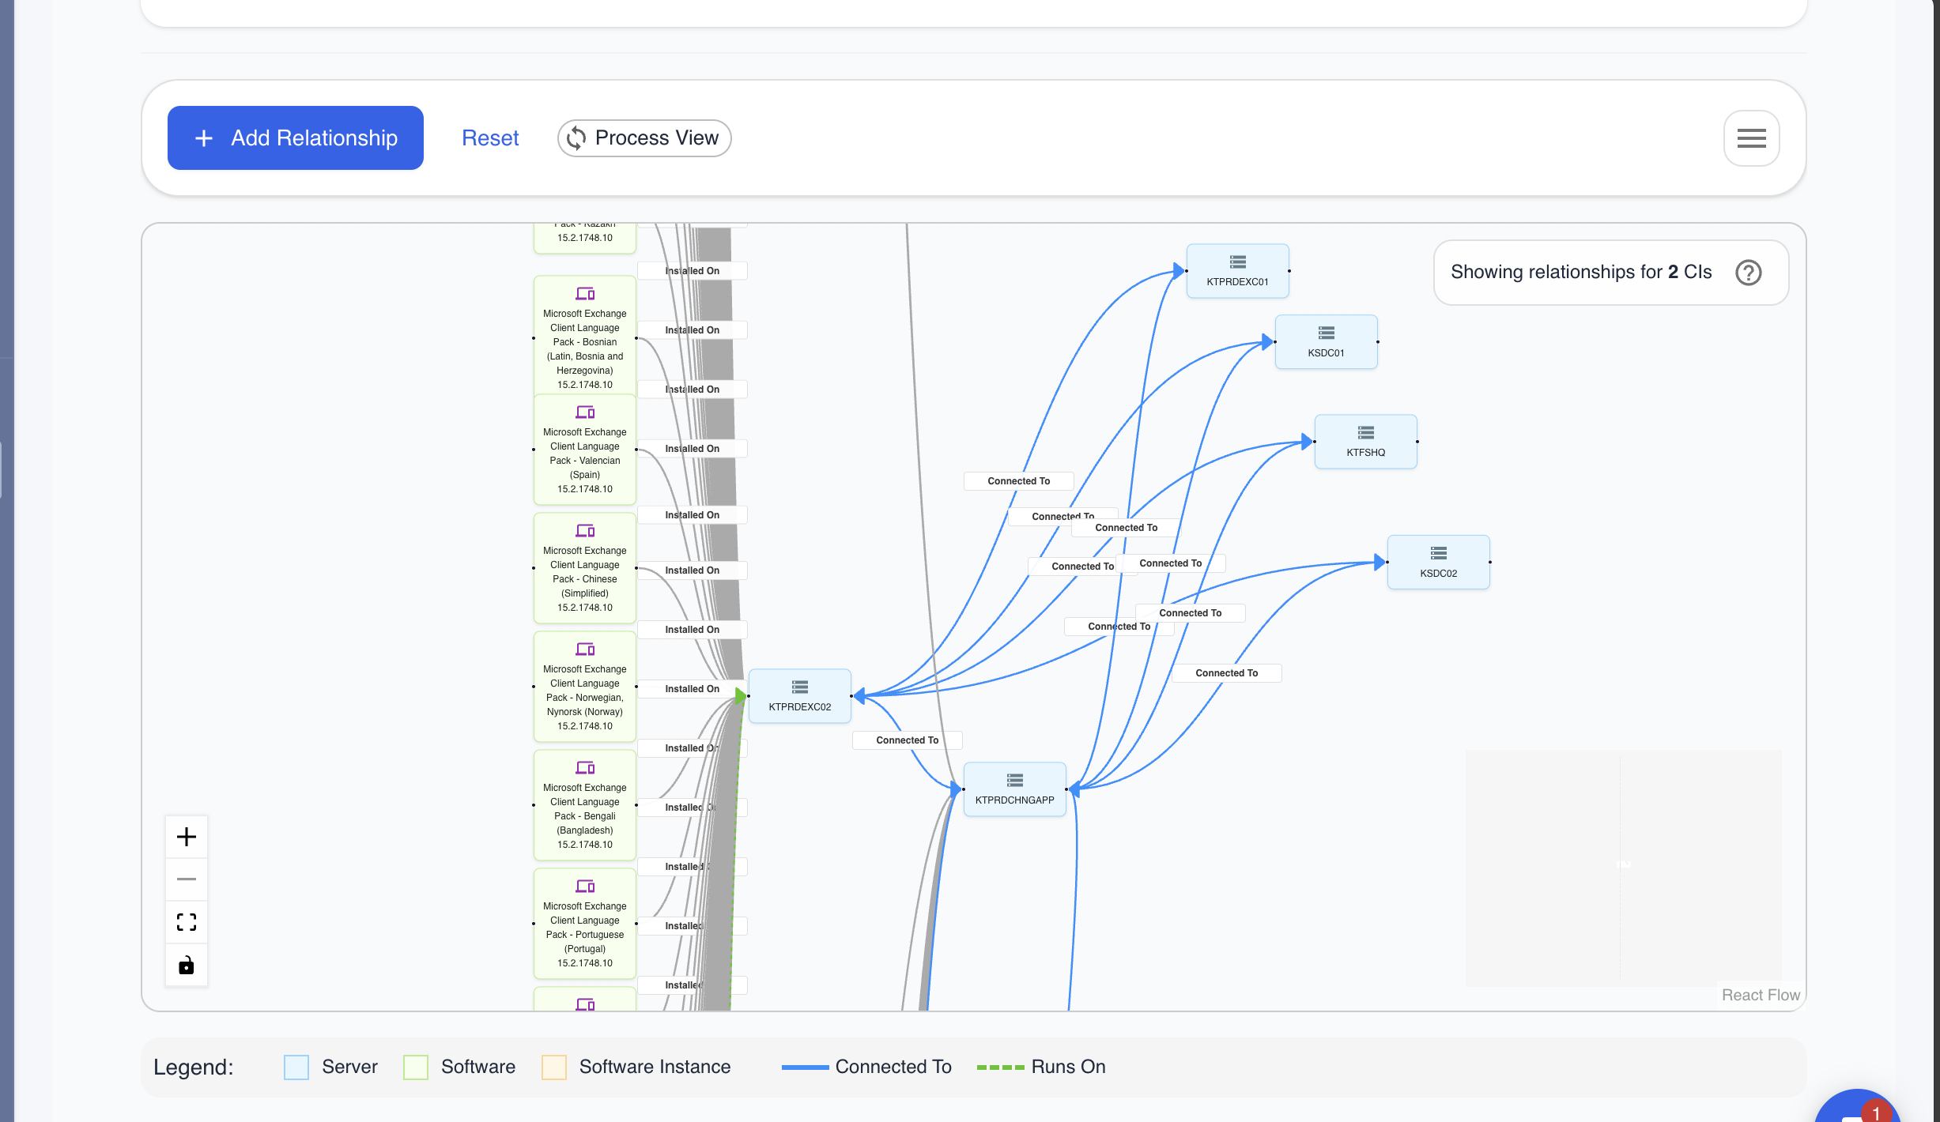Select the KSDC02 server node
Viewport: 1940px width, 1122px height.
(1438, 561)
